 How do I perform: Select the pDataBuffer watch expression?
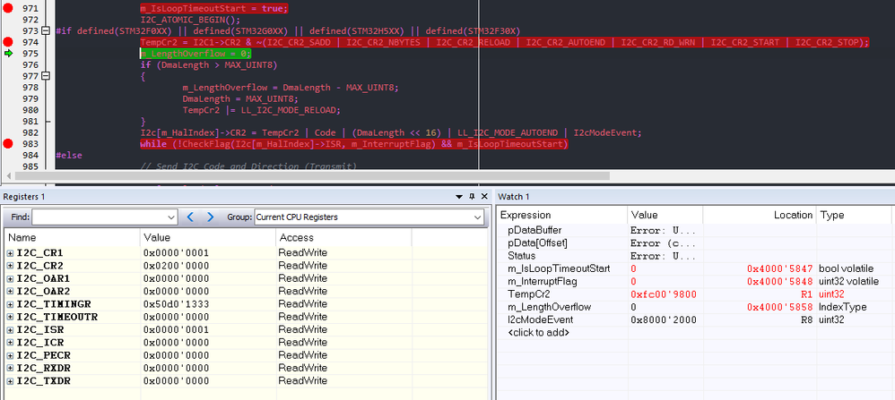[x=534, y=231]
